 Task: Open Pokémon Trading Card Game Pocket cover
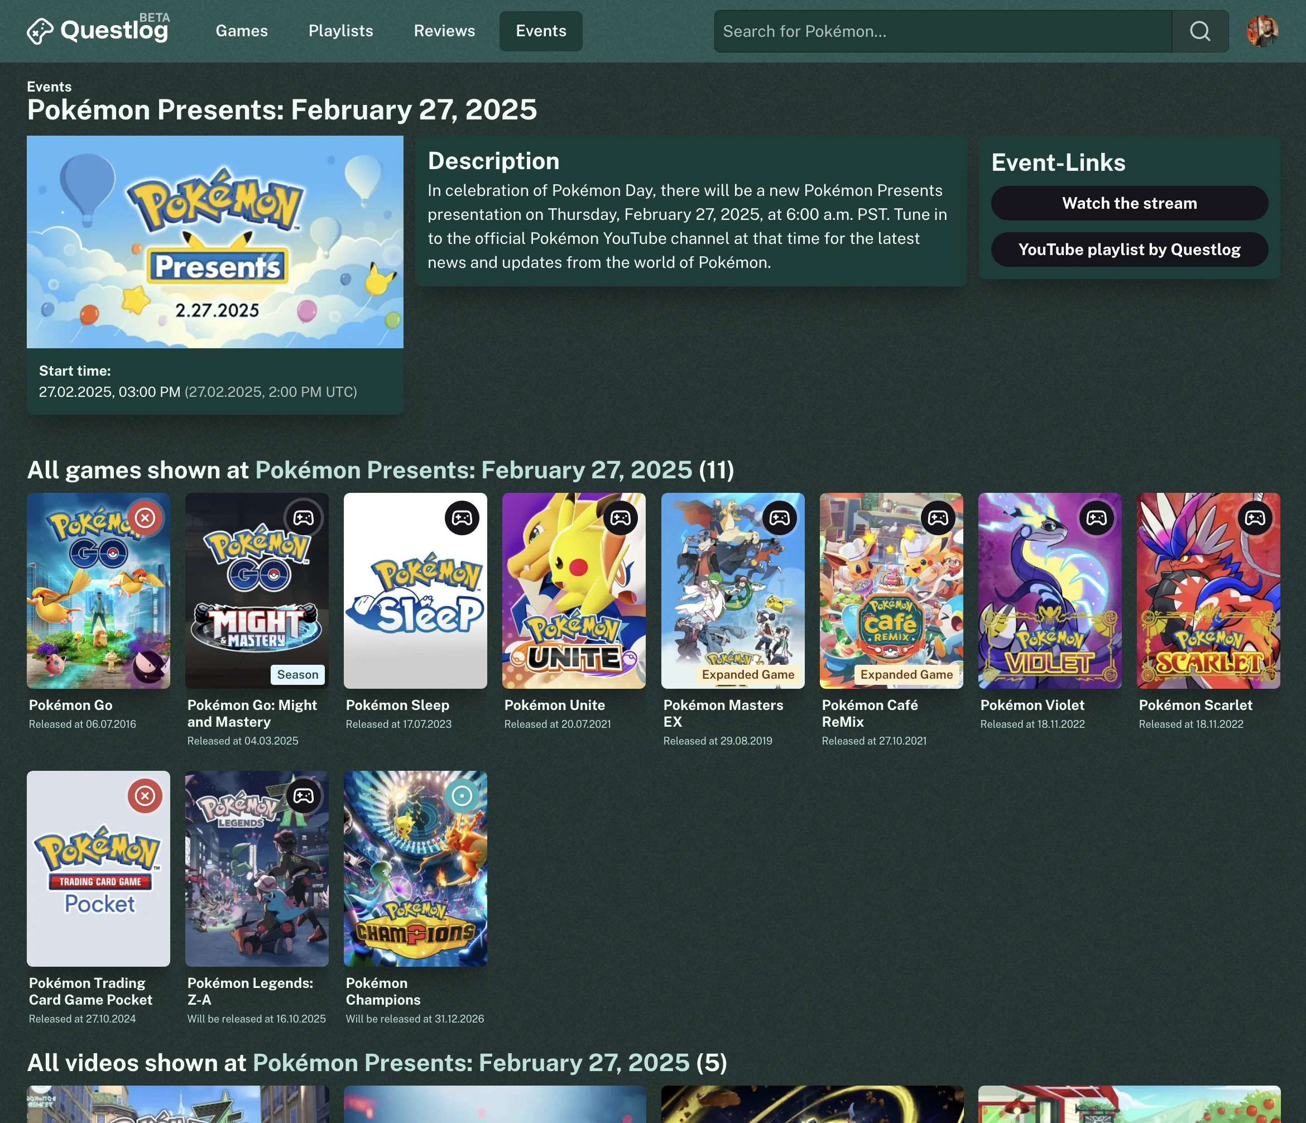click(98, 869)
